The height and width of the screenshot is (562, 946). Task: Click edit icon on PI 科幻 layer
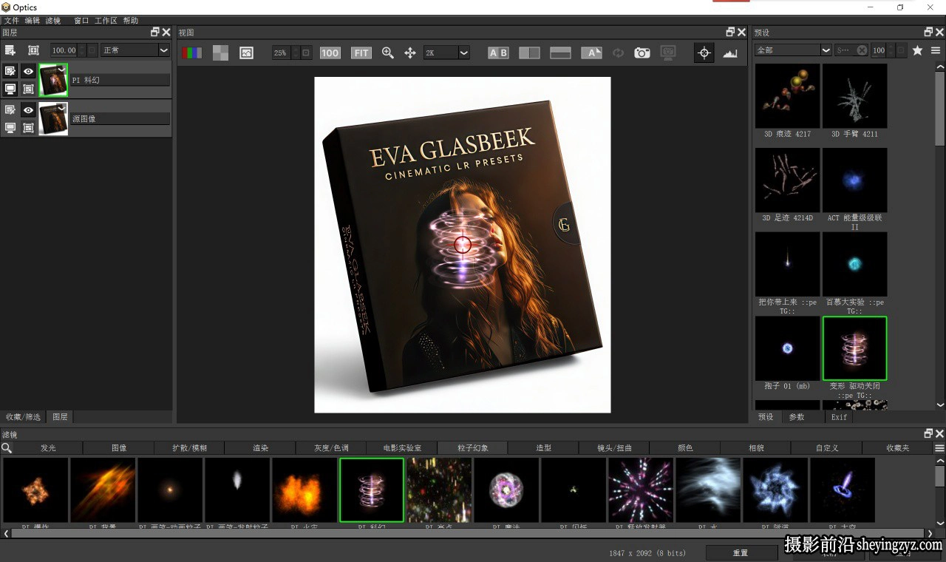[x=10, y=72]
